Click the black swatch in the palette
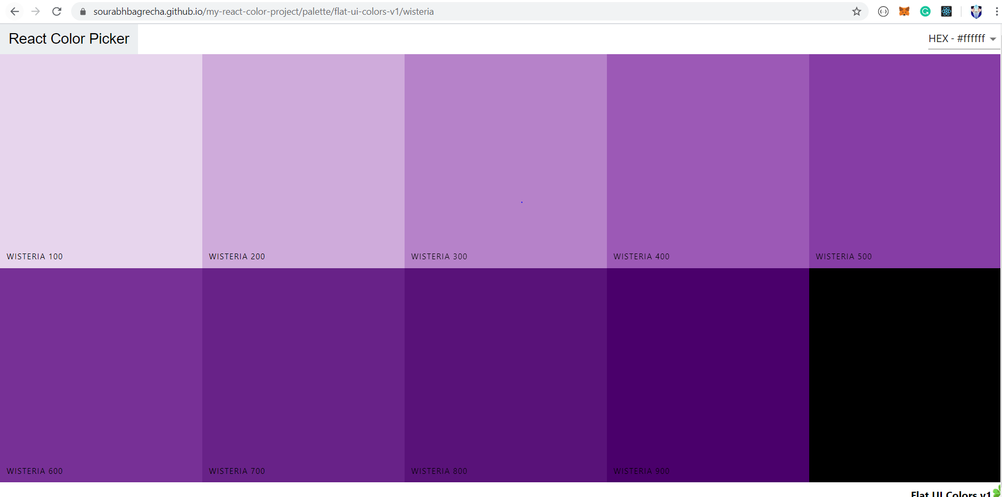1002x497 pixels. 905,375
